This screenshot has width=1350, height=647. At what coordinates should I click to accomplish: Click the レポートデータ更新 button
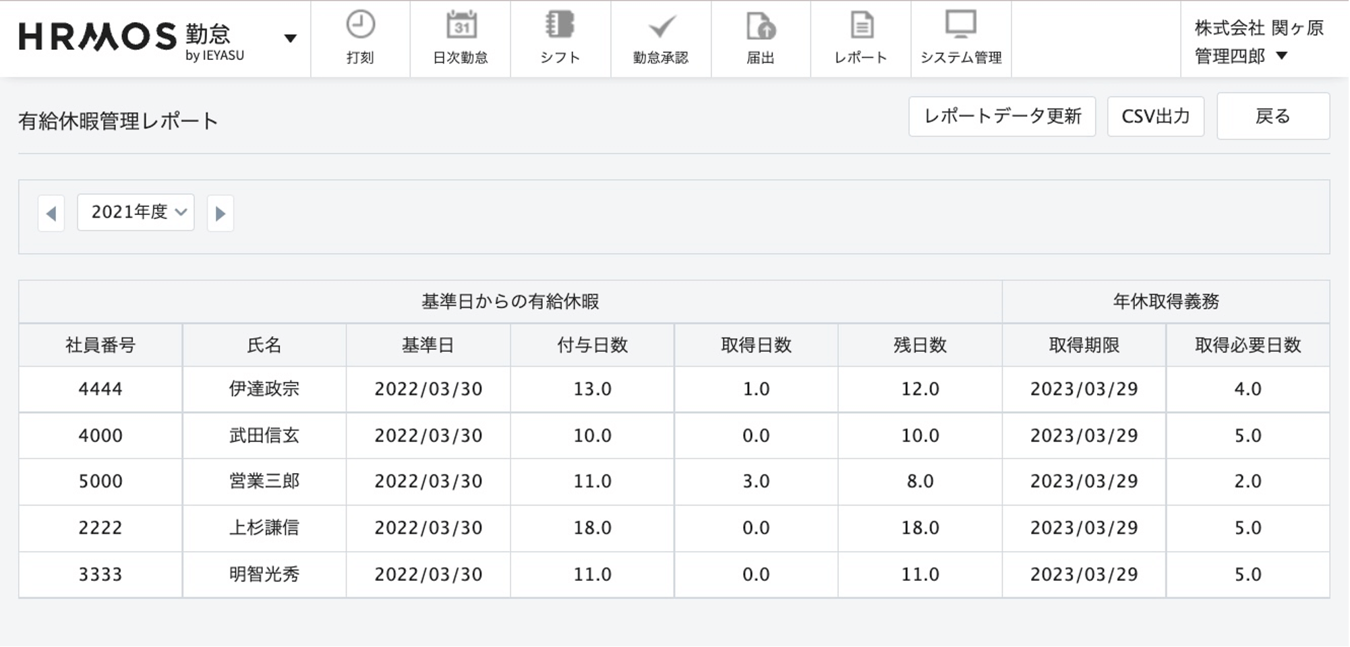point(1001,117)
